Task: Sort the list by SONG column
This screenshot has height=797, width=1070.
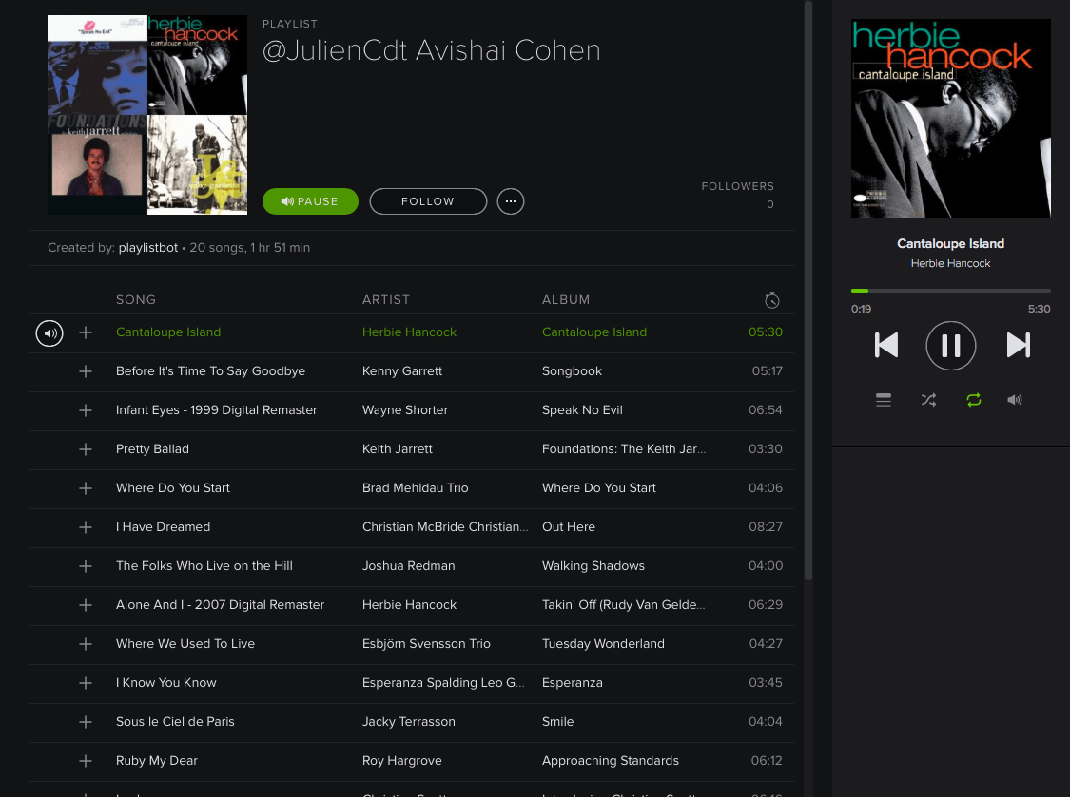Action: point(136,299)
